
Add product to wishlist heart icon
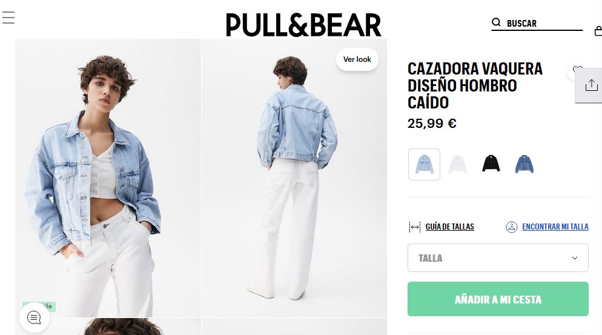tap(577, 70)
